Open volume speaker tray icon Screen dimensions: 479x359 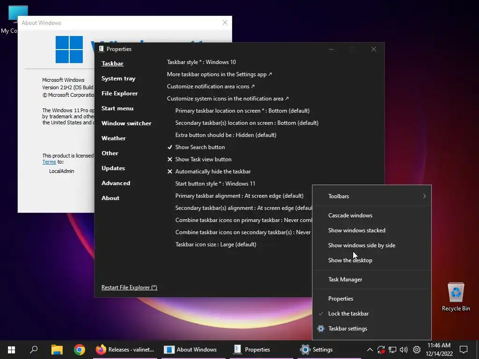pyautogui.click(x=404, y=350)
